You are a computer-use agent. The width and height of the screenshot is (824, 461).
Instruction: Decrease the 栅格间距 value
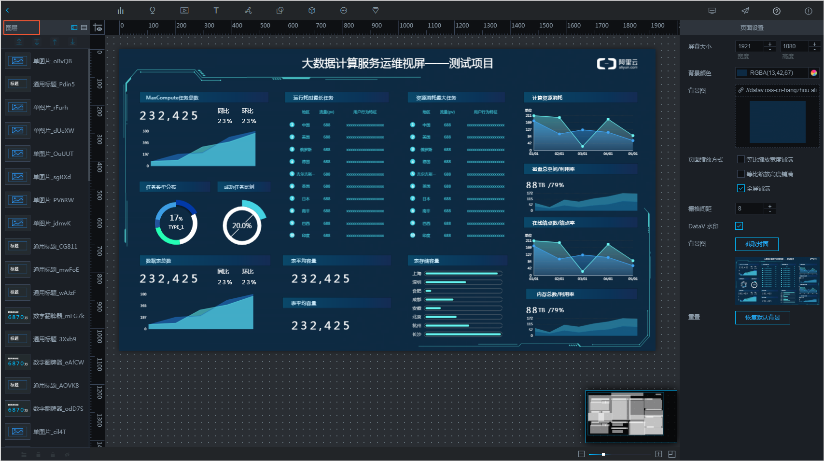pos(770,211)
